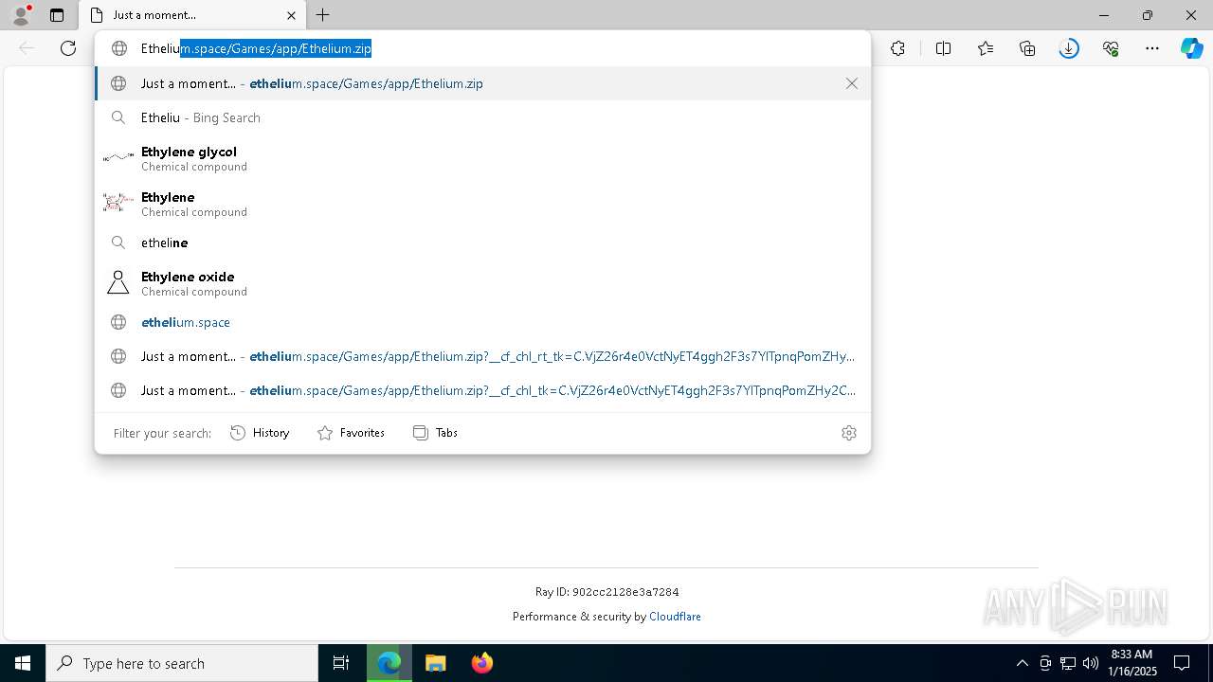Open the clock showing 8:33 AM
1213x682 pixels.
click(1132, 663)
